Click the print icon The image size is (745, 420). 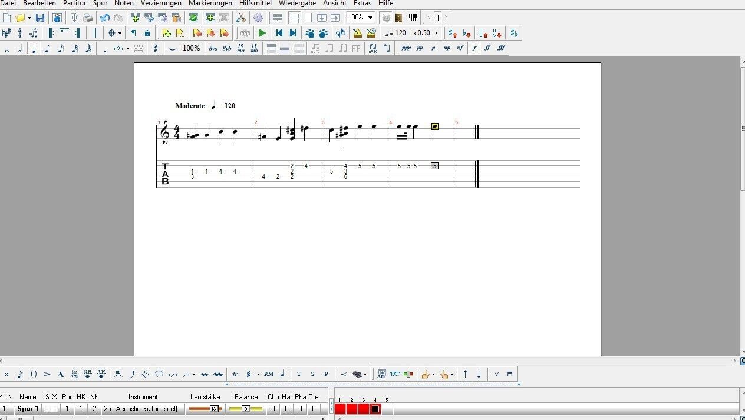pos(88,18)
